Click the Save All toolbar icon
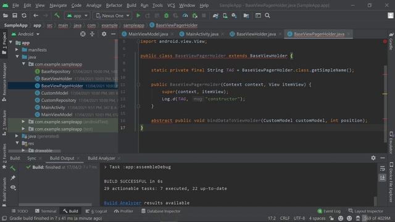Screen dimensions: 395x222 click(15, 15)
